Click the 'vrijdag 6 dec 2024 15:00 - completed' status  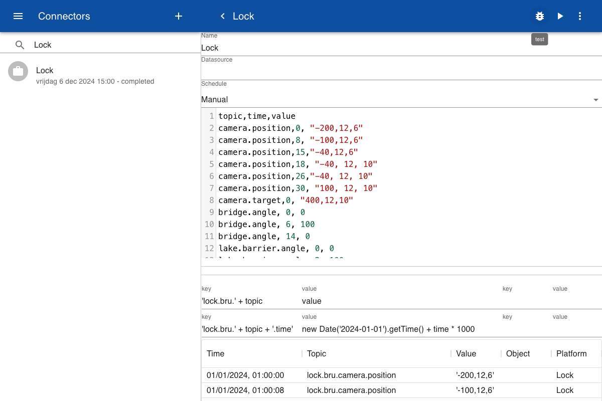95,81
